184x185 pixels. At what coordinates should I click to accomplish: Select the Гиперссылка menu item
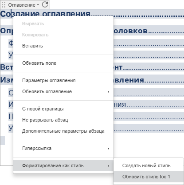[63, 148]
